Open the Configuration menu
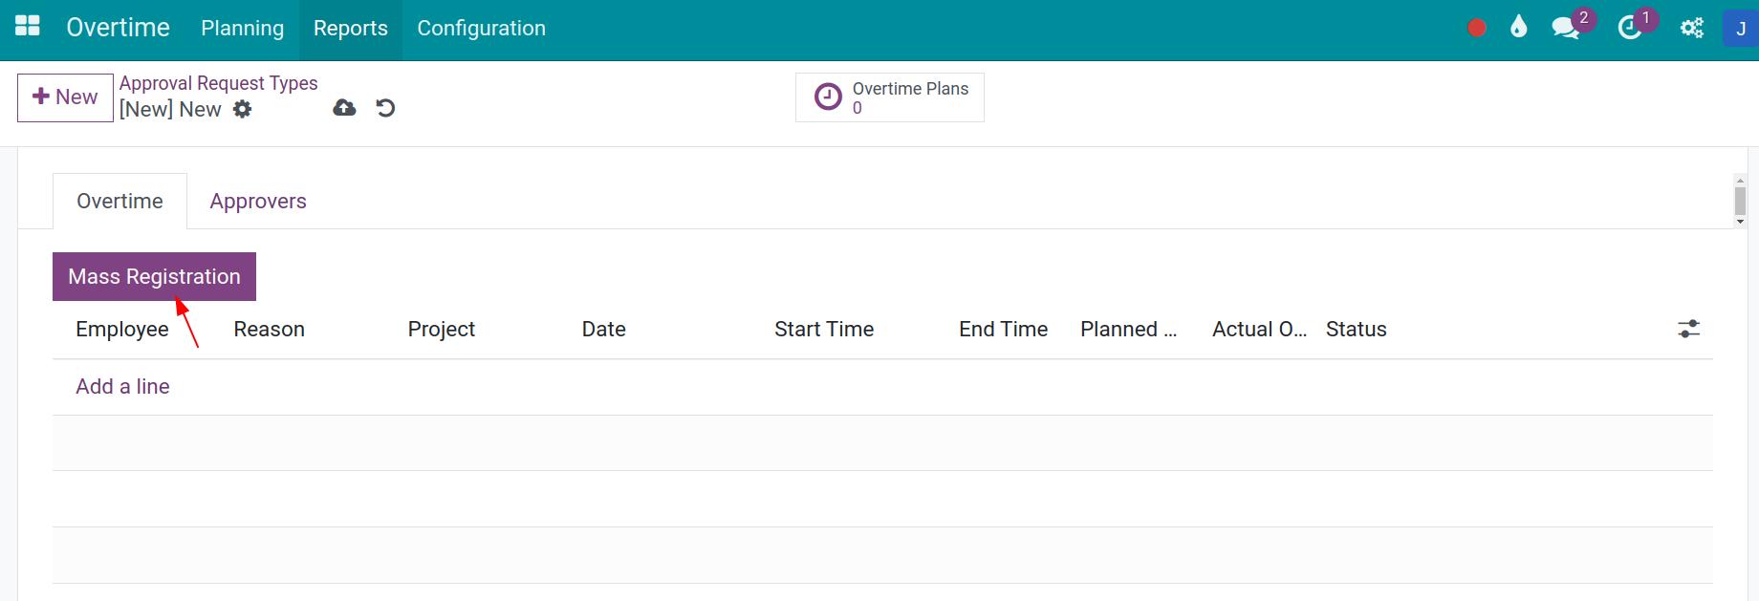Screen dimensions: 1759x601 pos(481,29)
